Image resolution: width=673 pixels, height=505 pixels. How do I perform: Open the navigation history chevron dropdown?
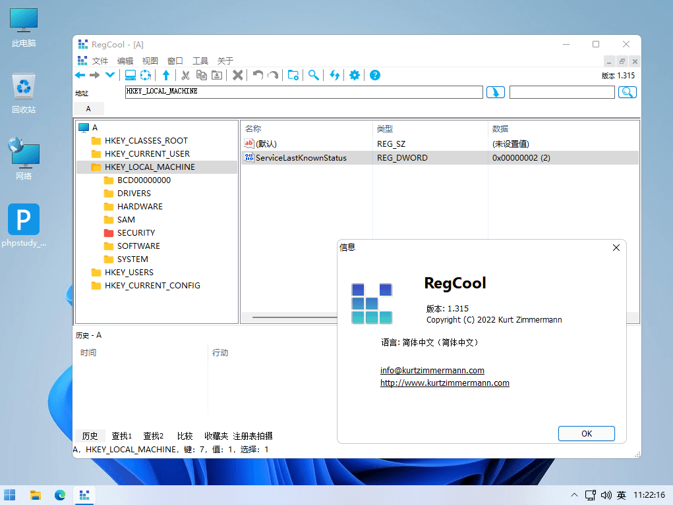[x=110, y=76]
